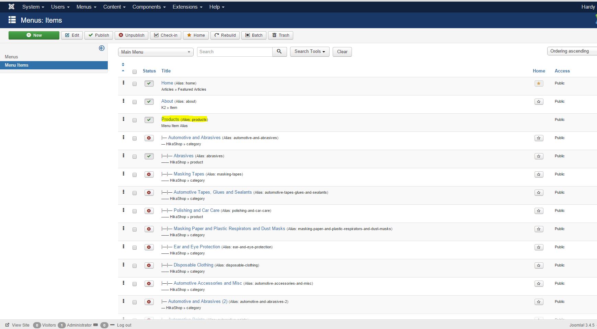Click the messages envelope icon in status bar
Screen dimensions: 597x329
(95, 325)
